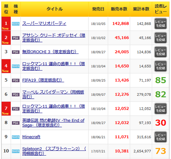The image size is (171, 159).
Task: Click weekly sales figure 10,381
Action: coord(122,151)
